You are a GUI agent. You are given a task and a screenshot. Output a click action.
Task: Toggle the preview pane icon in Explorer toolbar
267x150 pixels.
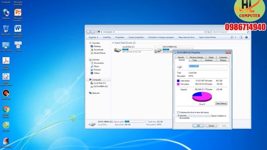(241, 37)
